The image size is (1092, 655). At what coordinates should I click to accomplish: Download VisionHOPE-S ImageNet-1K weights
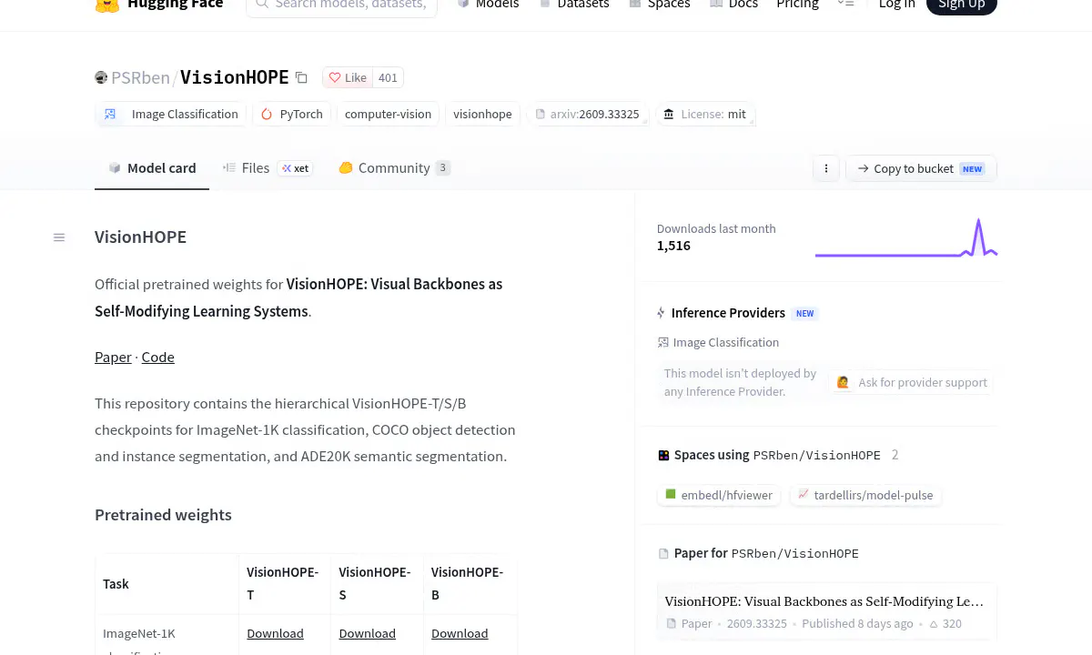click(x=368, y=633)
